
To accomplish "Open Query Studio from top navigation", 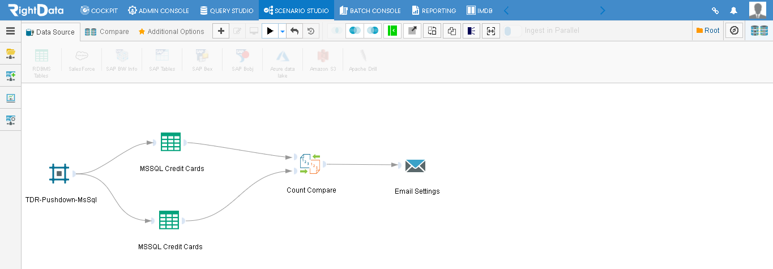I will click(x=227, y=10).
